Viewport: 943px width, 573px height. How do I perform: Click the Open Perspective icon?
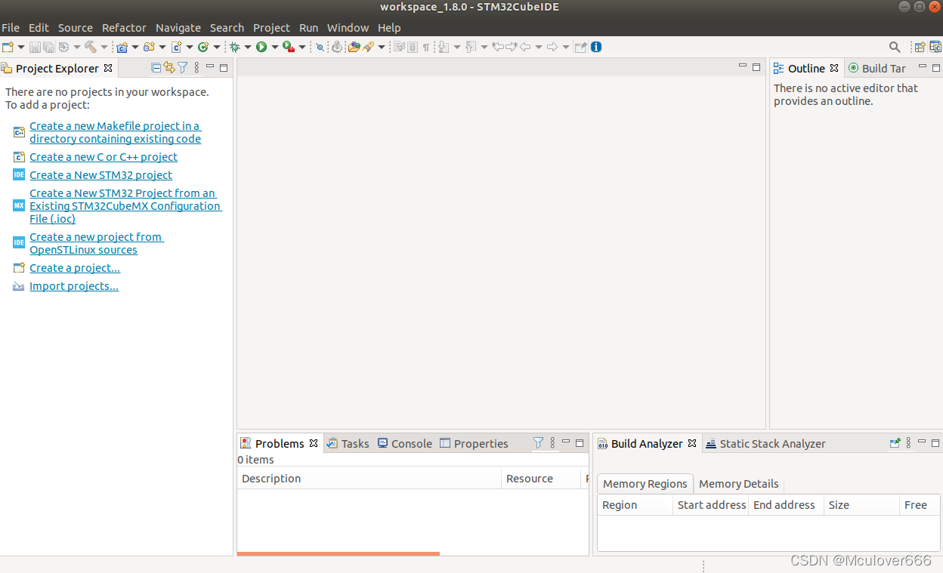pos(920,47)
